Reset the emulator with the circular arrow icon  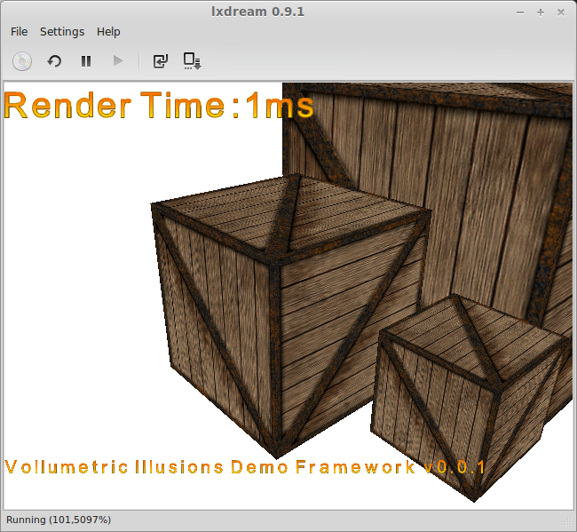tap(54, 61)
